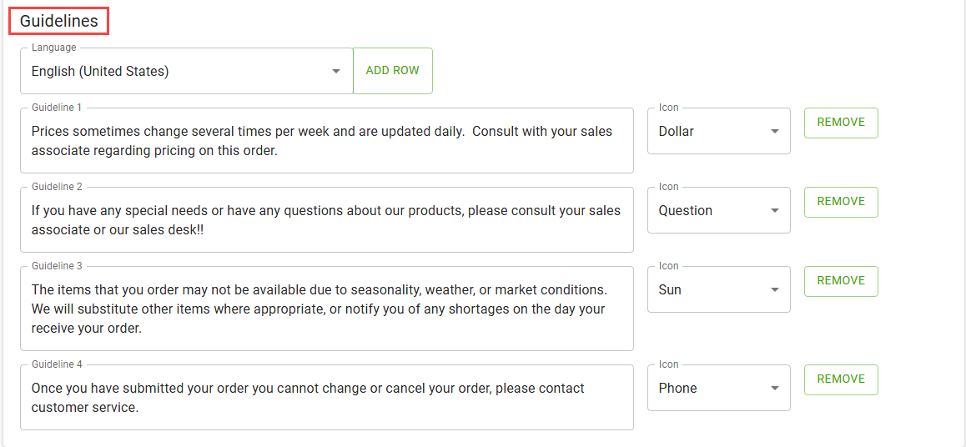Click the caret arrow beside Sun

(775, 290)
